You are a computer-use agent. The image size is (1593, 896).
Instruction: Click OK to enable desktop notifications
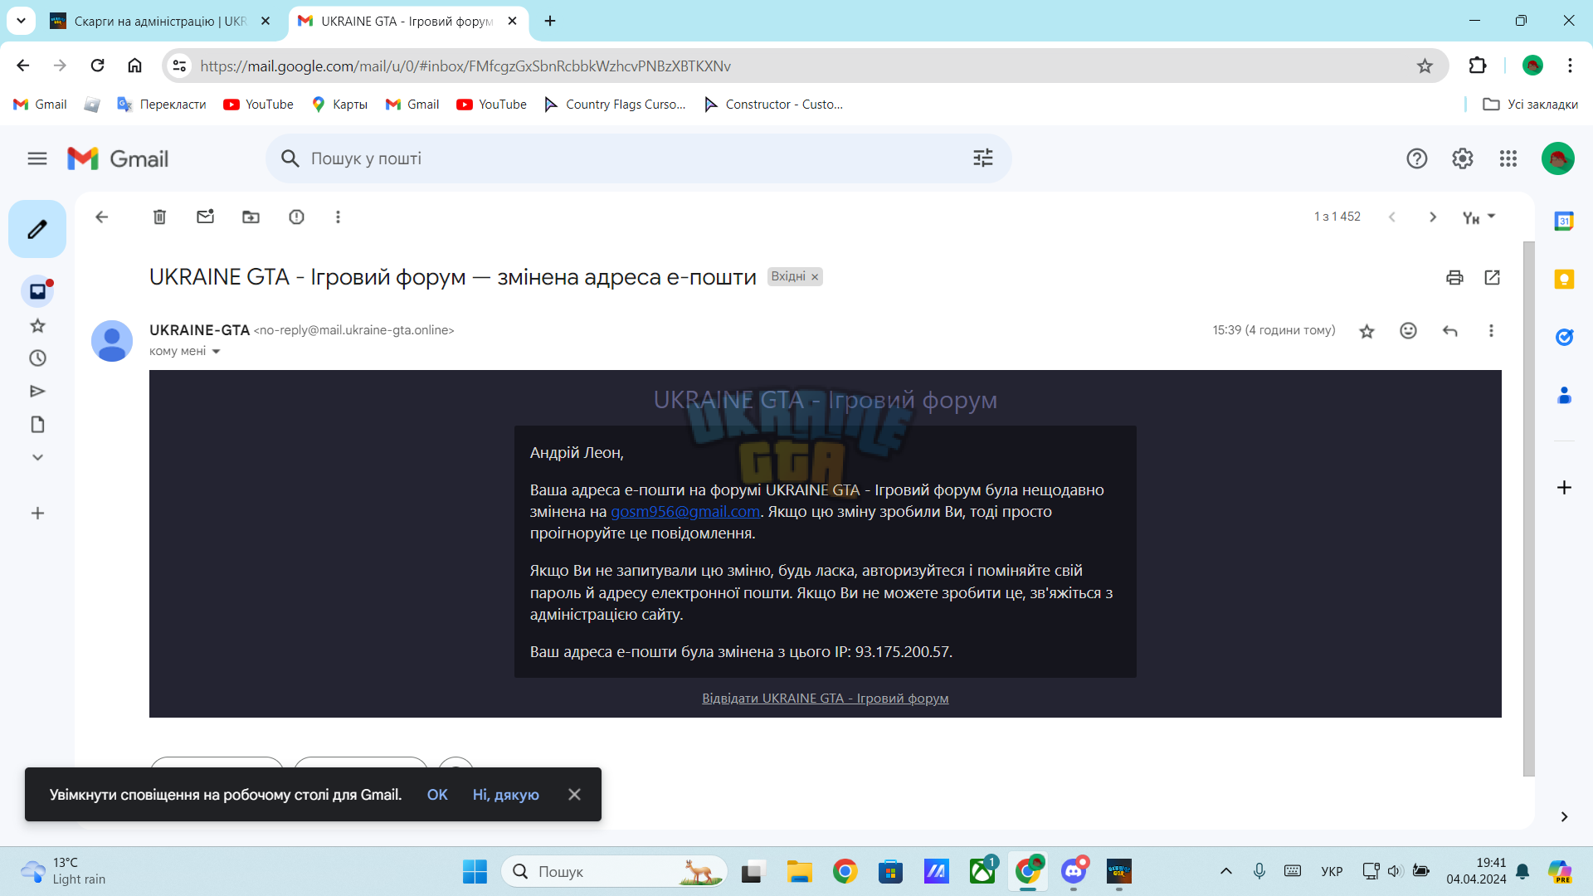click(437, 795)
